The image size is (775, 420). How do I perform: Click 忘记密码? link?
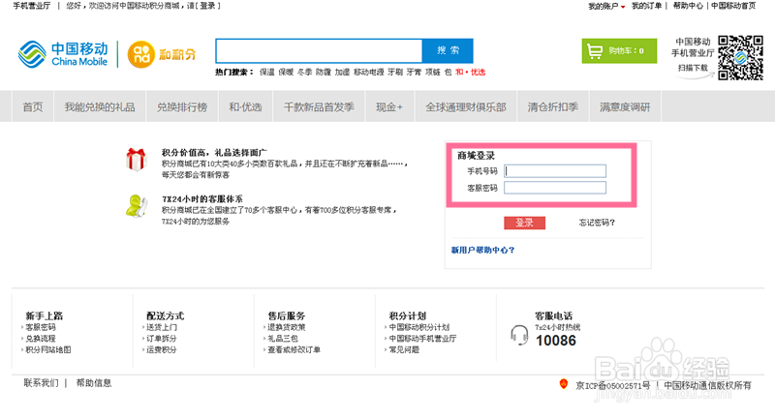597,223
